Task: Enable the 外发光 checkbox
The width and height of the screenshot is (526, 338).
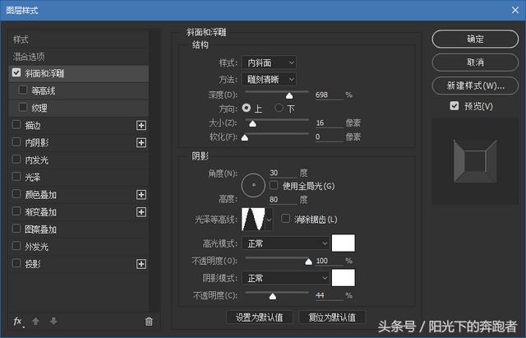Action: (16, 246)
